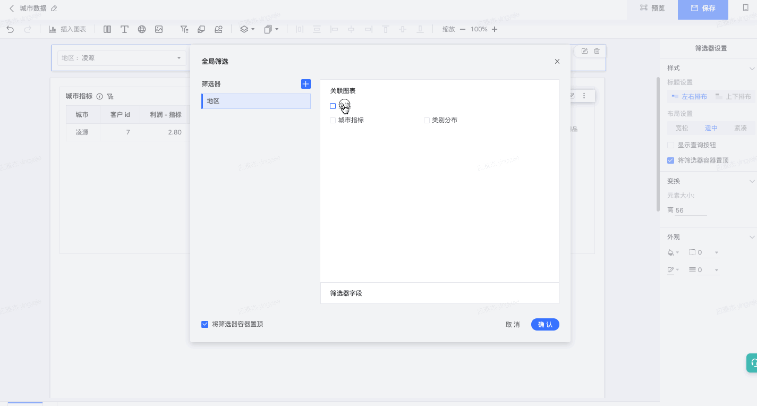Collapse the 外观 section
The width and height of the screenshot is (757, 406).
752,237
